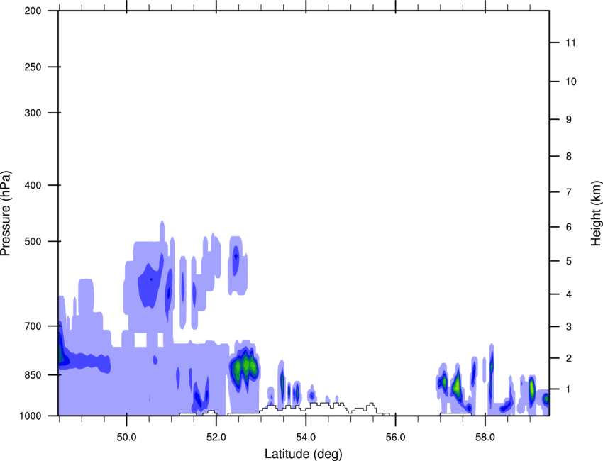Click height tick label 7
603x461 pixels.
pos(569,192)
